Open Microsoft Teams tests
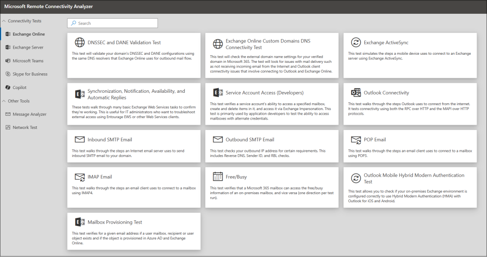Screen dimensions: 487x257 (x=28, y=60)
